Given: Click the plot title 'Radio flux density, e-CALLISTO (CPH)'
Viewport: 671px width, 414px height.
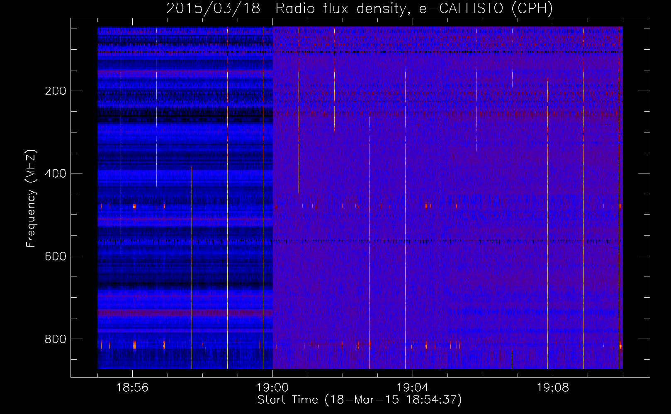Looking at the screenshot, I should coord(414,9).
